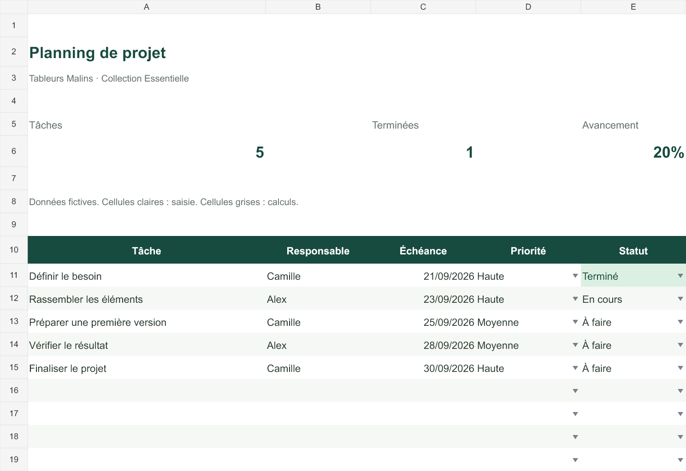Select row 6 header

tap(14, 151)
